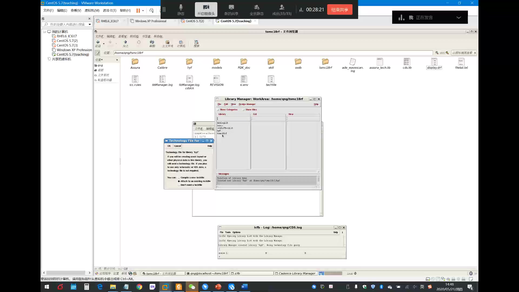Open VMware library search dropdown arrow
This screenshot has height=292, width=519.
pos(89,24)
